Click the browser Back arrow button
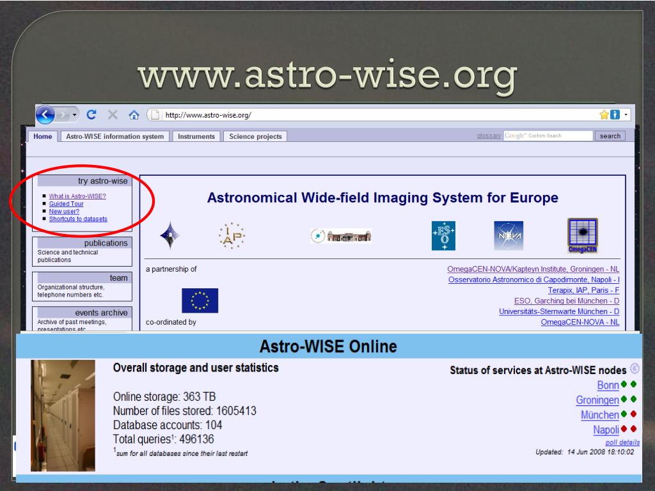The width and height of the screenshot is (655, 491). pos(45,114)
